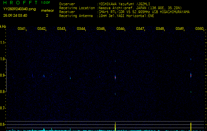Click the 0.7 kHz axis label

3,108
